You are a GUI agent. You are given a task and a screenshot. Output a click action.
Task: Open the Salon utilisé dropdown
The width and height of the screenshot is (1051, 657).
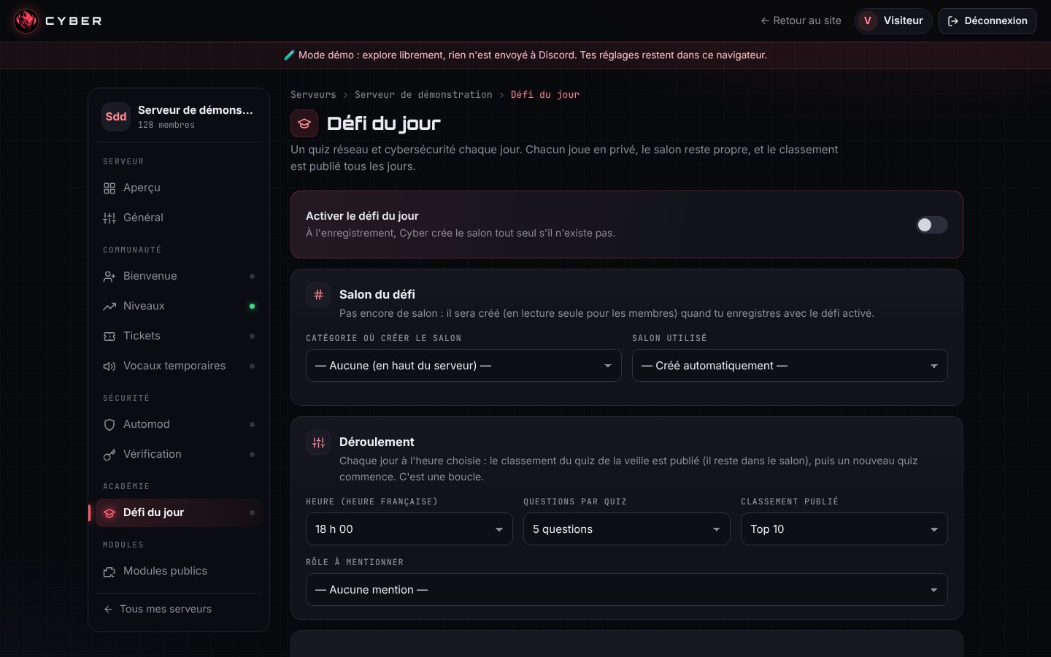[790, 366]
